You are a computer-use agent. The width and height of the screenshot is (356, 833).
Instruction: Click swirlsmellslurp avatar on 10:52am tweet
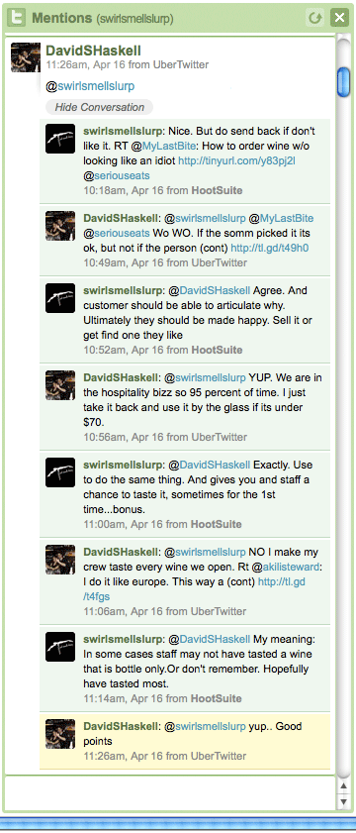pyautogui.click(x=60, y=298)
